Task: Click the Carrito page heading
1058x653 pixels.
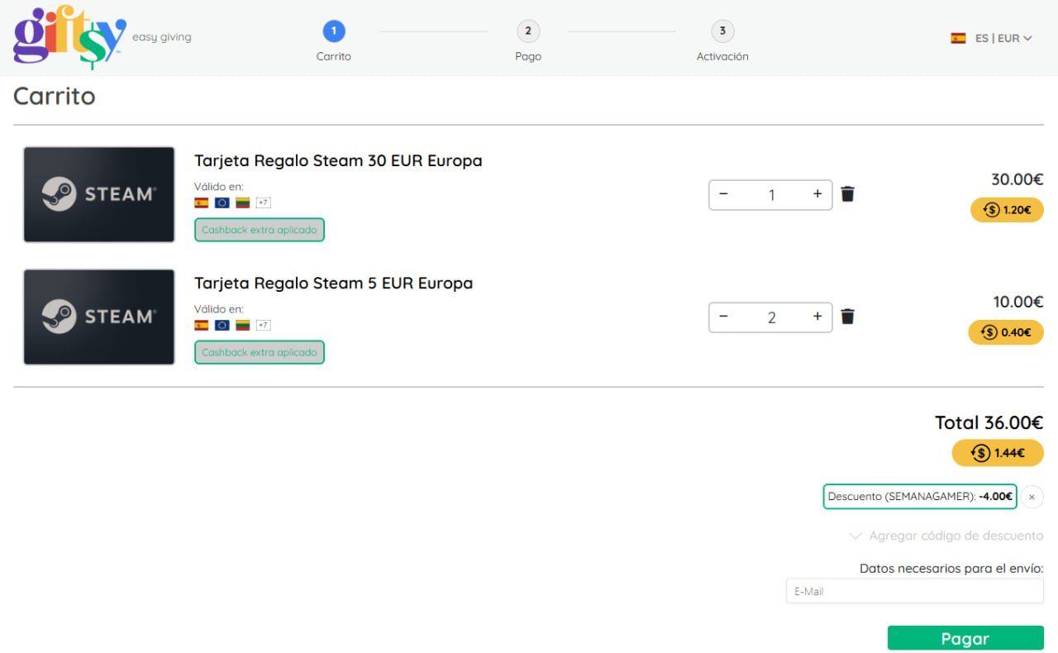Action: click(55, 96)
